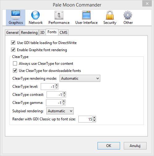Viewport: 154px width, 156px height.
Task: Uncheck Use ClearType for downloadable fonts
Action: [x=15, y=71]
